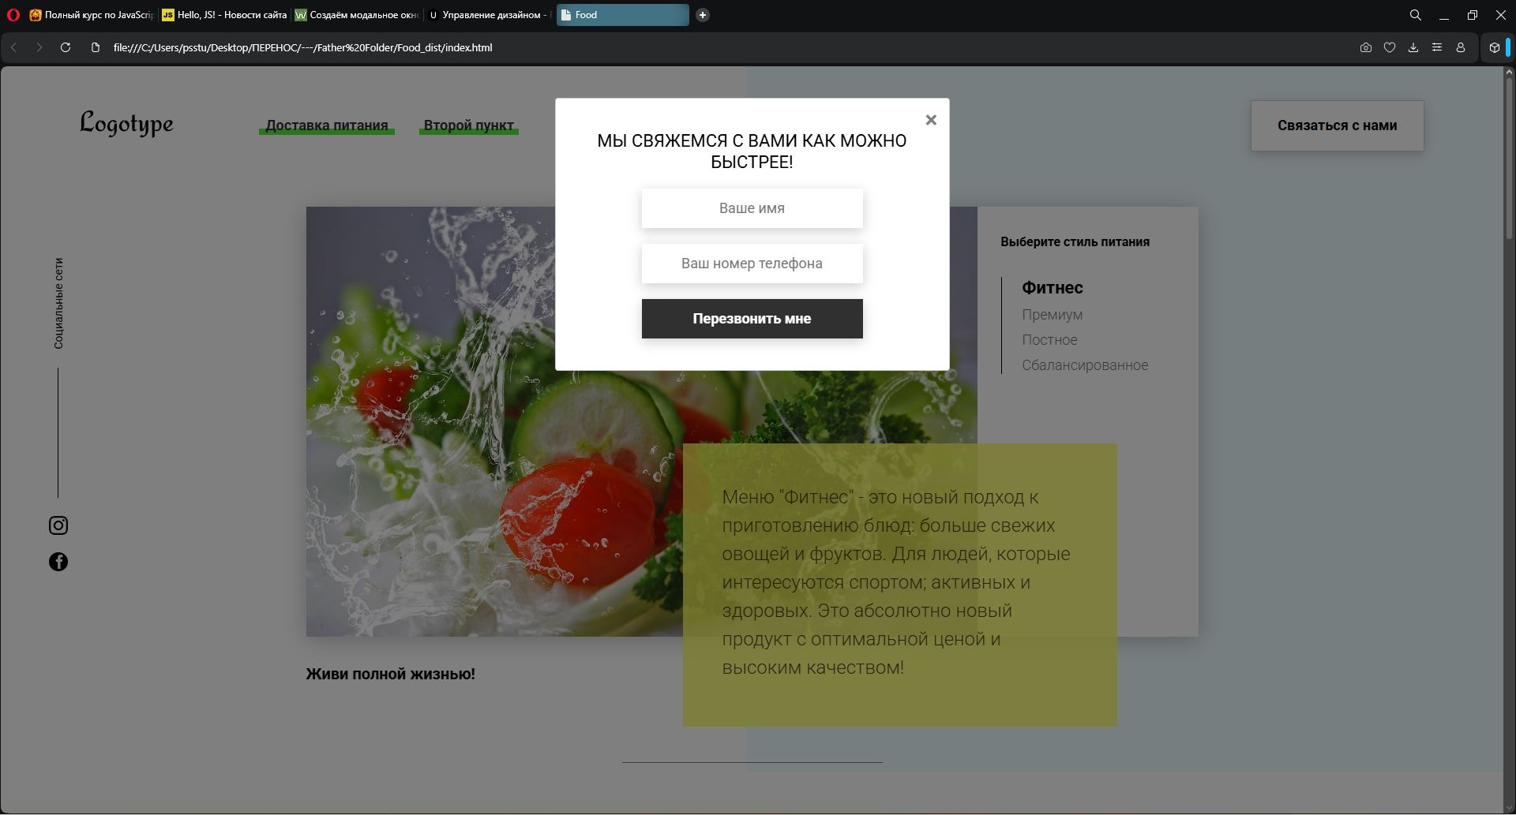The height and width of the screenshot is (815, 1516).
Task: Open the "Доставка питания" menu link
Action: point(326,125)
